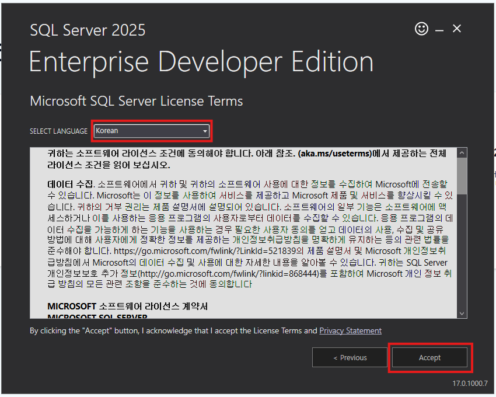Click the 'MICROSOFT 소프트웨어 라이선스 계약서' heading
The width and height of the screenshot is (496, 397).
[x=127, y=306]
